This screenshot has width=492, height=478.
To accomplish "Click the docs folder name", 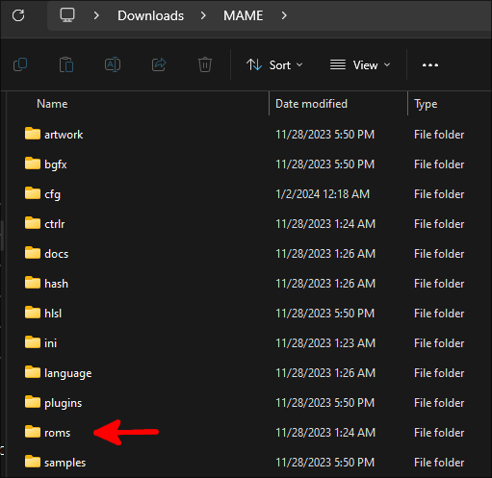I will click(57, 254).
